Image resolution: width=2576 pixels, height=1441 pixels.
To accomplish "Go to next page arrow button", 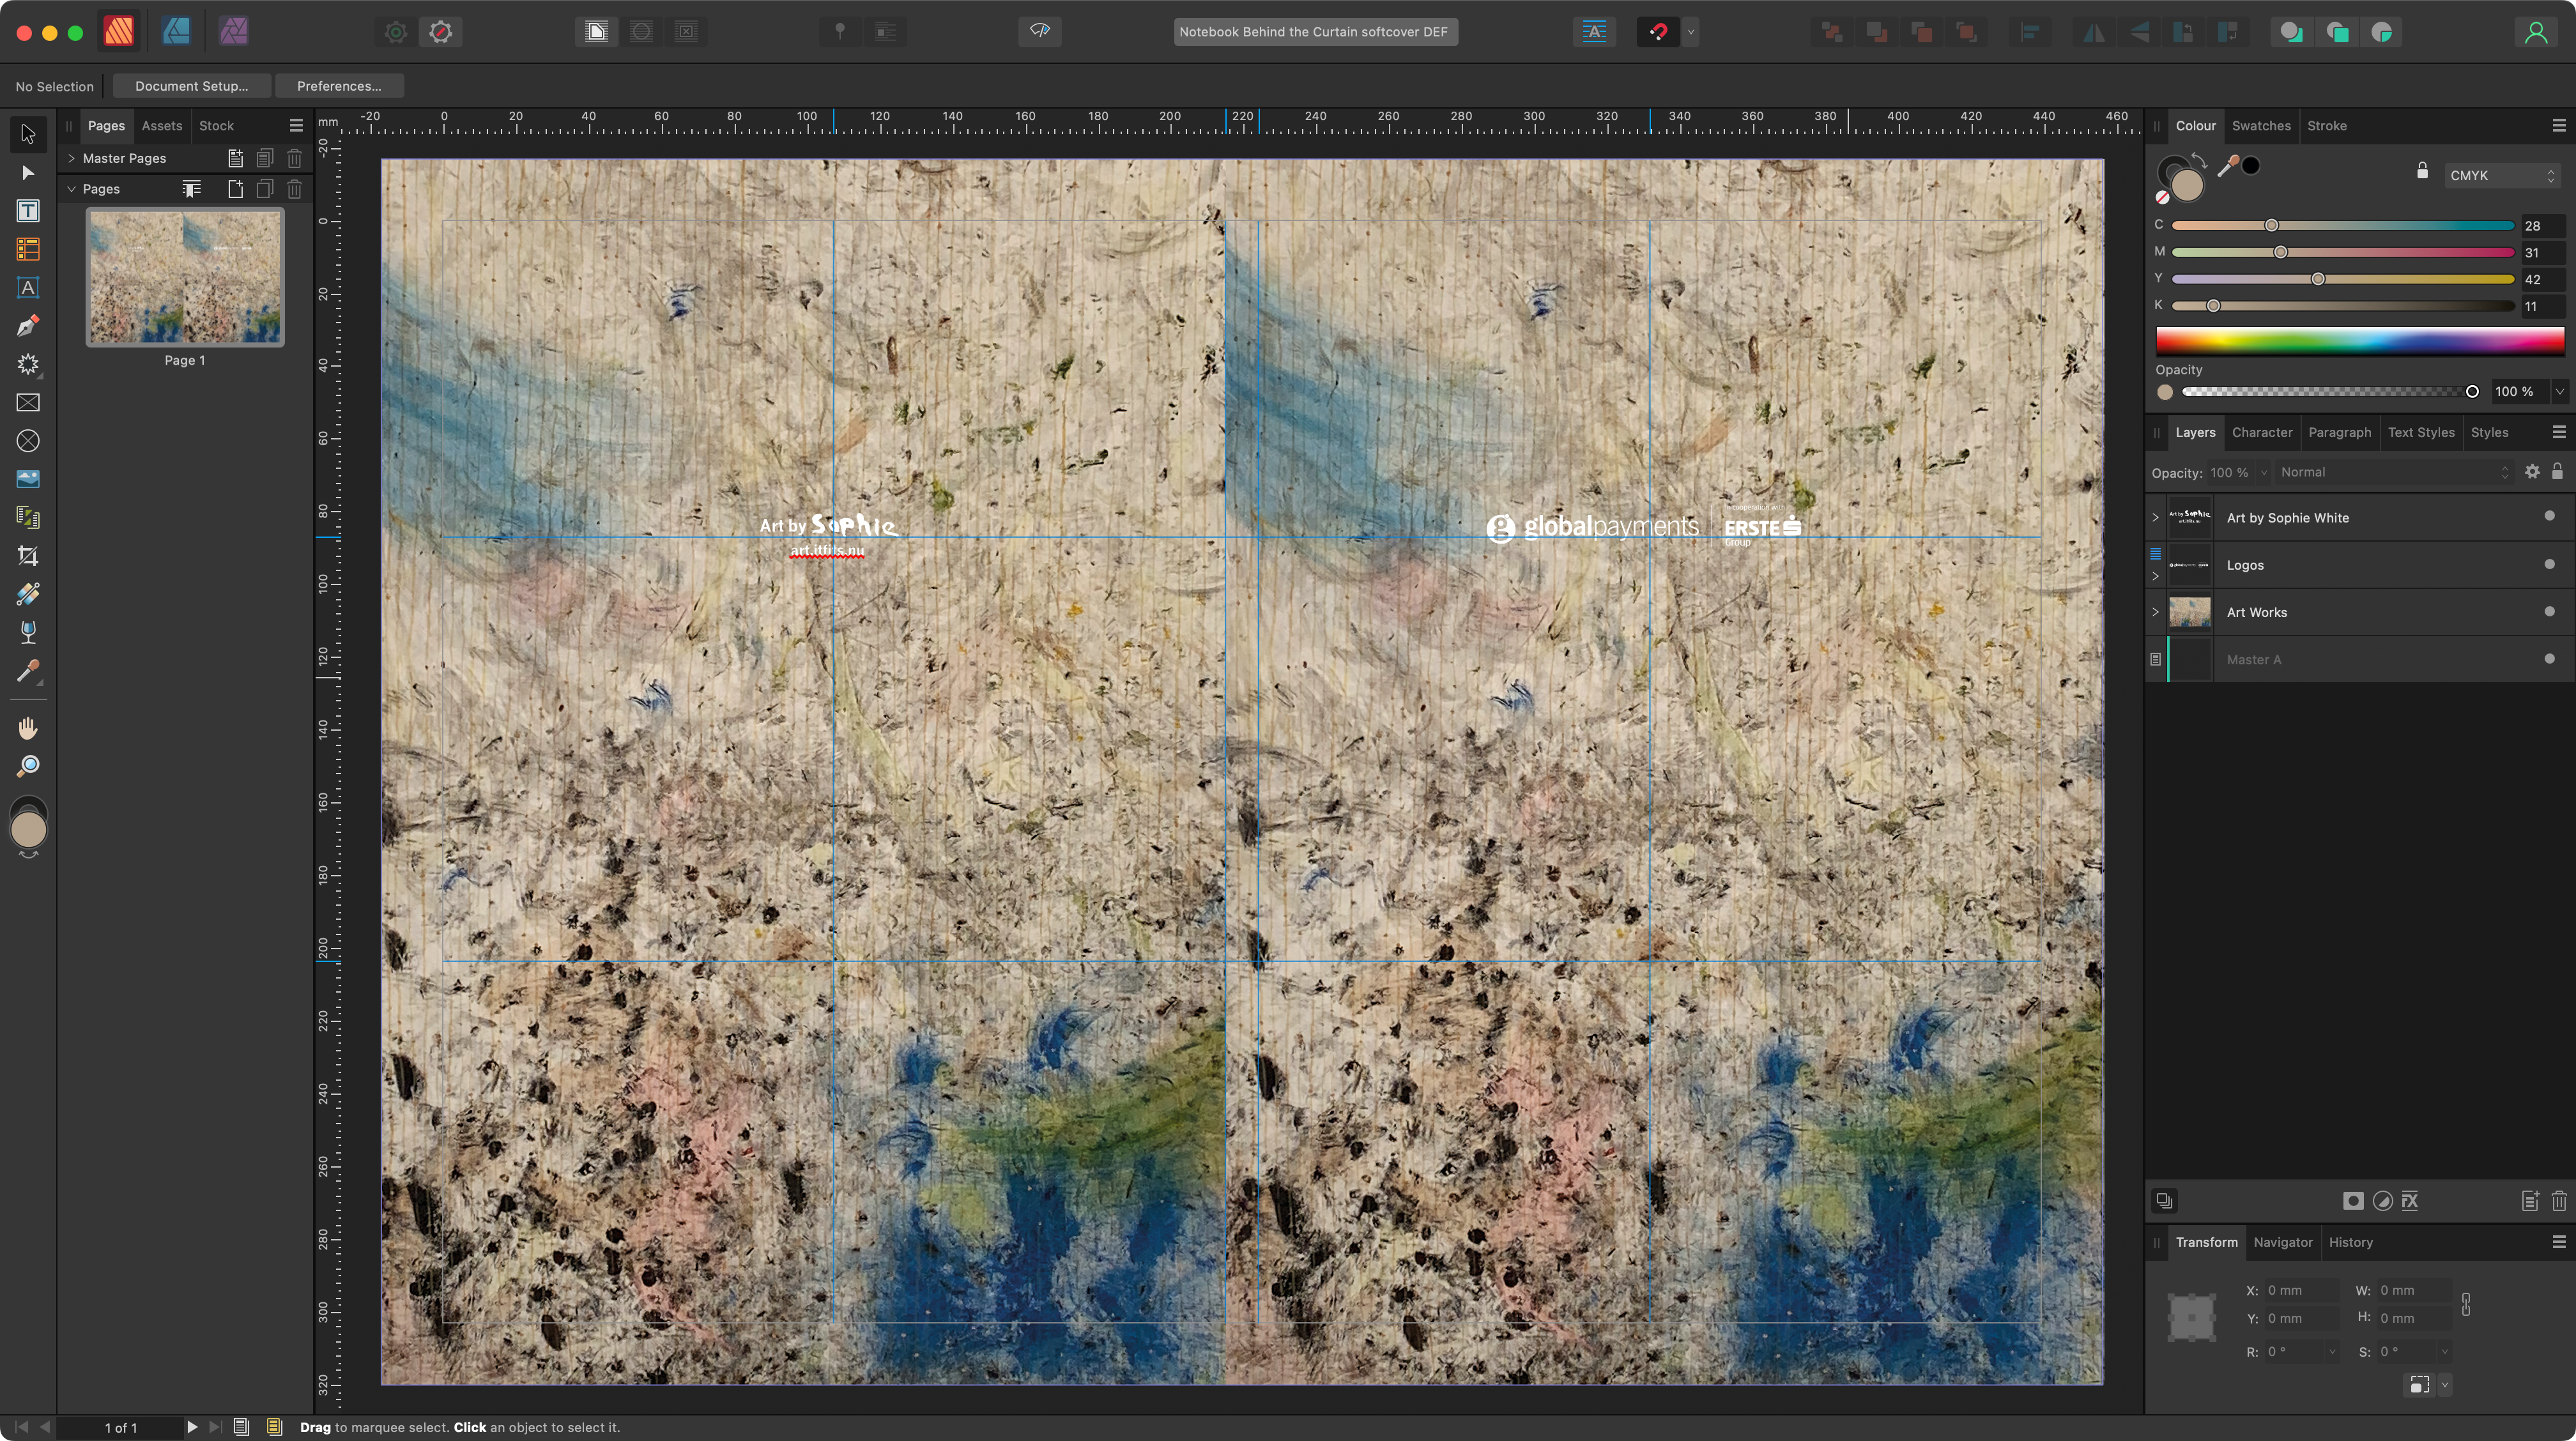I will click(x=192, y=1427).
